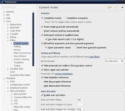The image size is (125, 111).
Task: Expand the Content Assist node
Action: pyautogui.click(x=12, y=43)
